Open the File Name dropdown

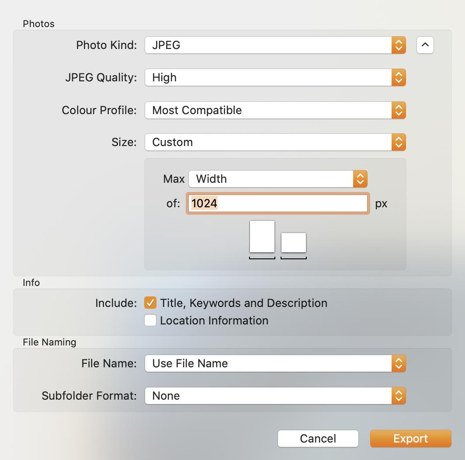(x=275, y=363)
